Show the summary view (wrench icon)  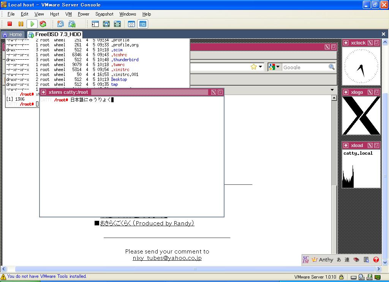[131, 24]
